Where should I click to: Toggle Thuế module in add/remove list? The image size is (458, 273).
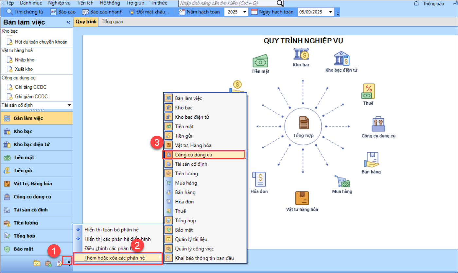point(205,211)
